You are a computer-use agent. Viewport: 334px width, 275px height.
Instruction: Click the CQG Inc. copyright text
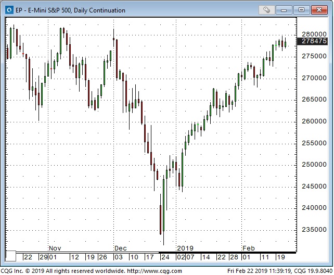(63, 271)
